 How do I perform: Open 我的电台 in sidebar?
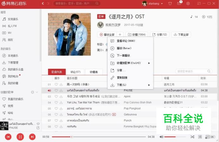tap(10, 76)
